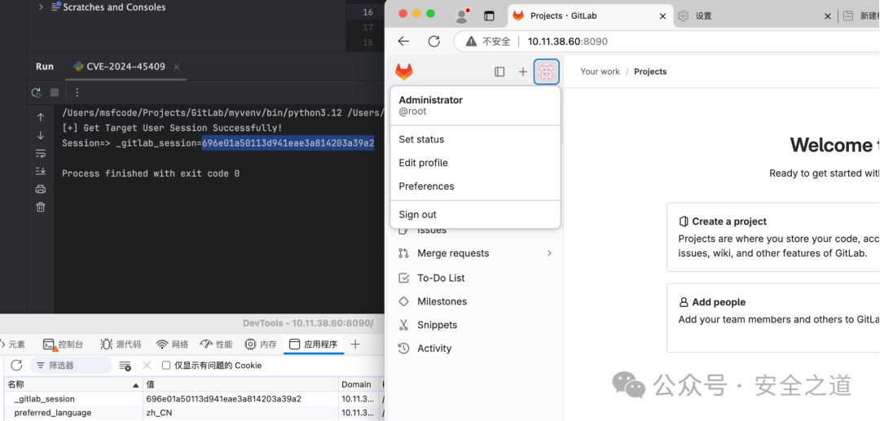
Task: Click the cookie refresh icon in DevTools
Action: click(16, 366)
